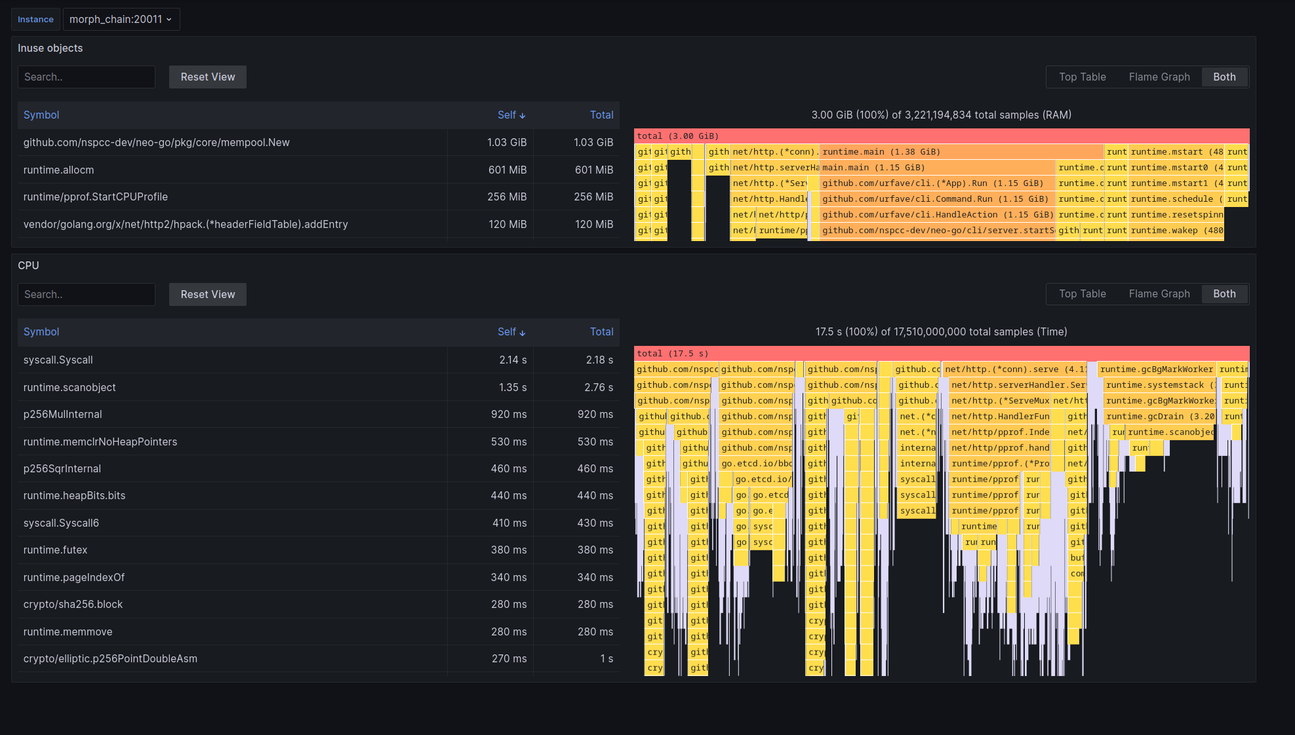Click the p256MulInternal row
Viewport: 1295px width, 735px height.
click(318, 414)
